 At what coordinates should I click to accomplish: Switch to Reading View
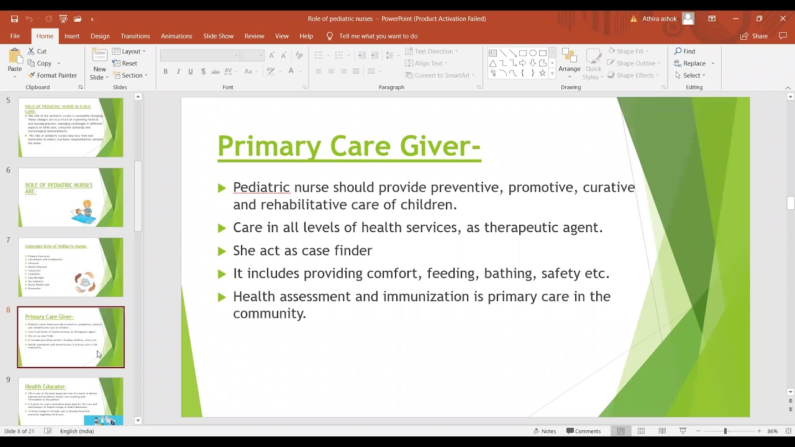(662, 431)
